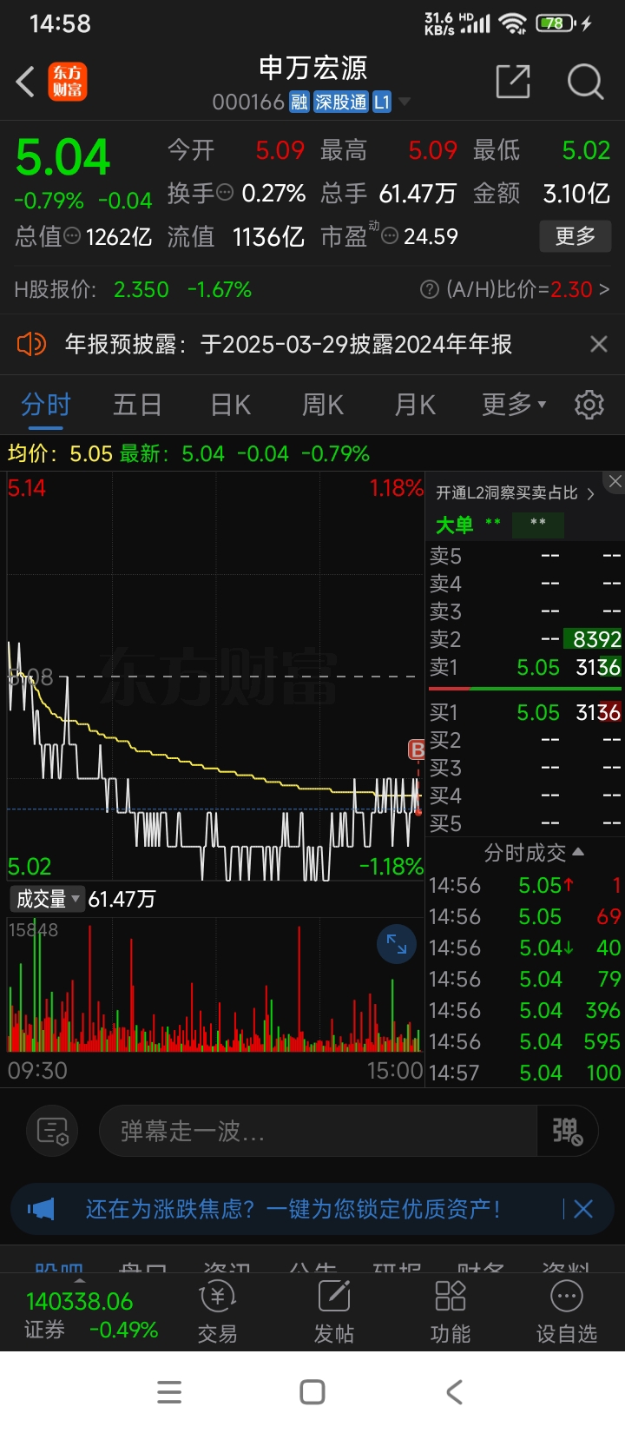Select the 分时 chart tab
625x1433 pixels.
pyautogui.click(x=46, y=405)
